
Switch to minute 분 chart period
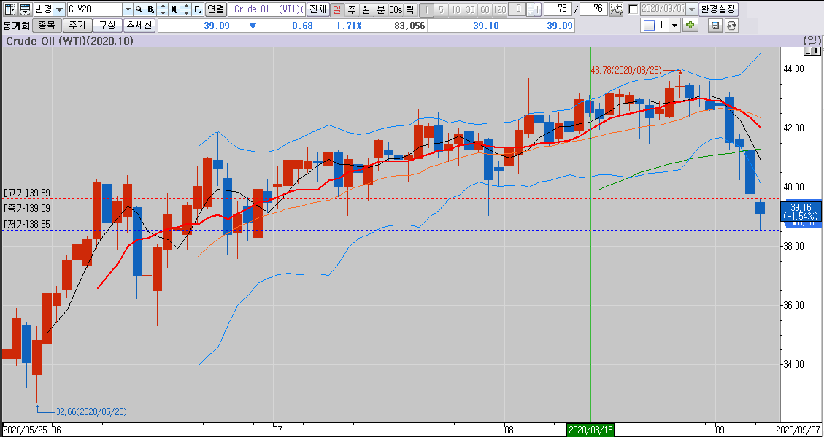click(380, 9)
